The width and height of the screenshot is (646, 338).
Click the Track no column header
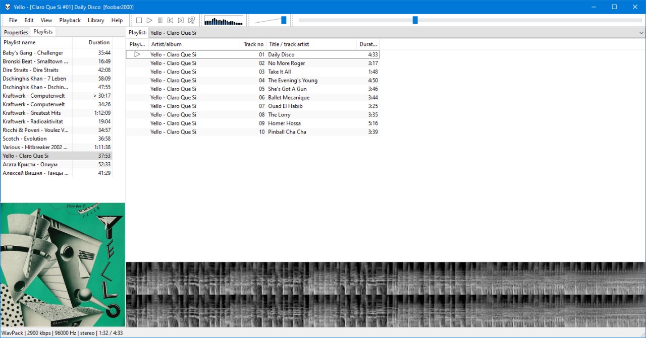(x=253, y=44)
